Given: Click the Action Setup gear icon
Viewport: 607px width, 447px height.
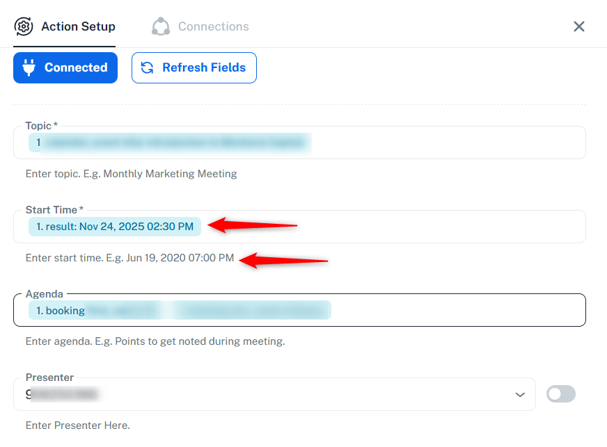Looking at the screenshot, I should coord(24,26).
